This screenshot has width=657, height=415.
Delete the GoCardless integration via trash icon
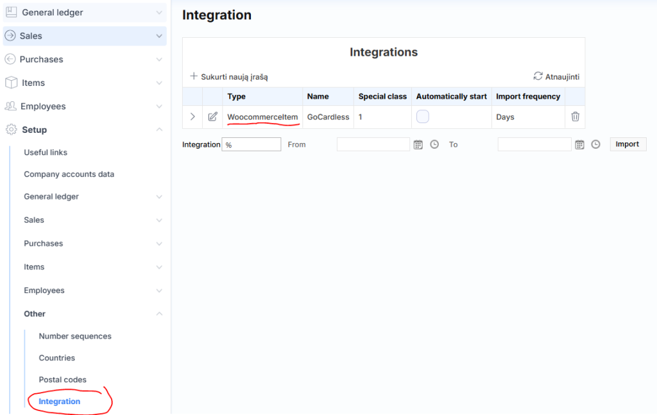click(575, 117)
